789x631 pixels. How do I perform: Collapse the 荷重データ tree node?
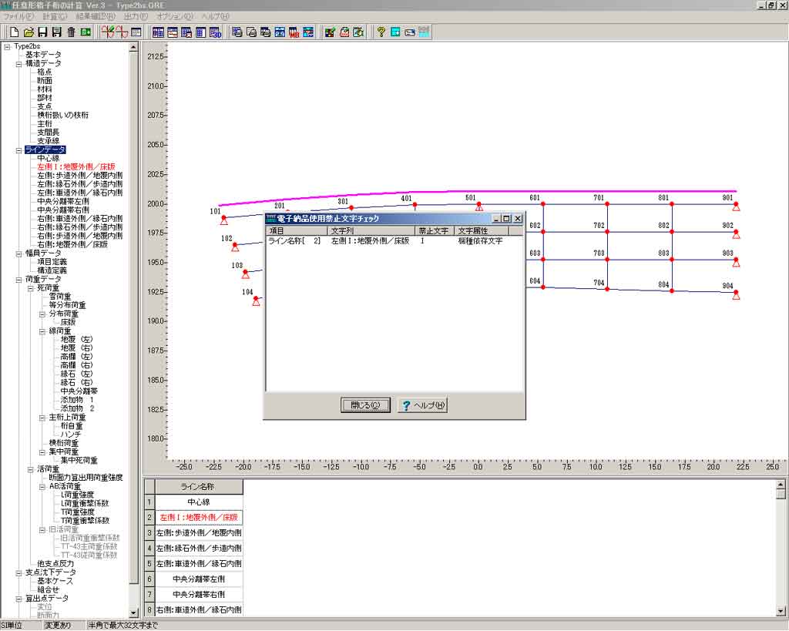18,280
